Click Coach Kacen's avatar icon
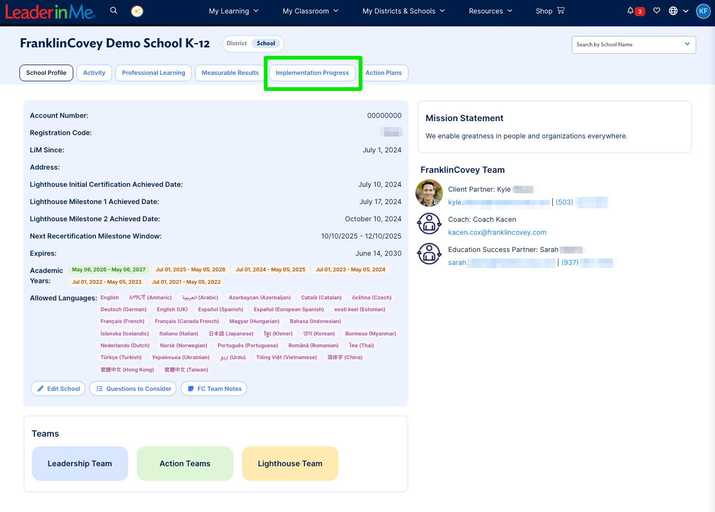 click(x=429, y=223)
